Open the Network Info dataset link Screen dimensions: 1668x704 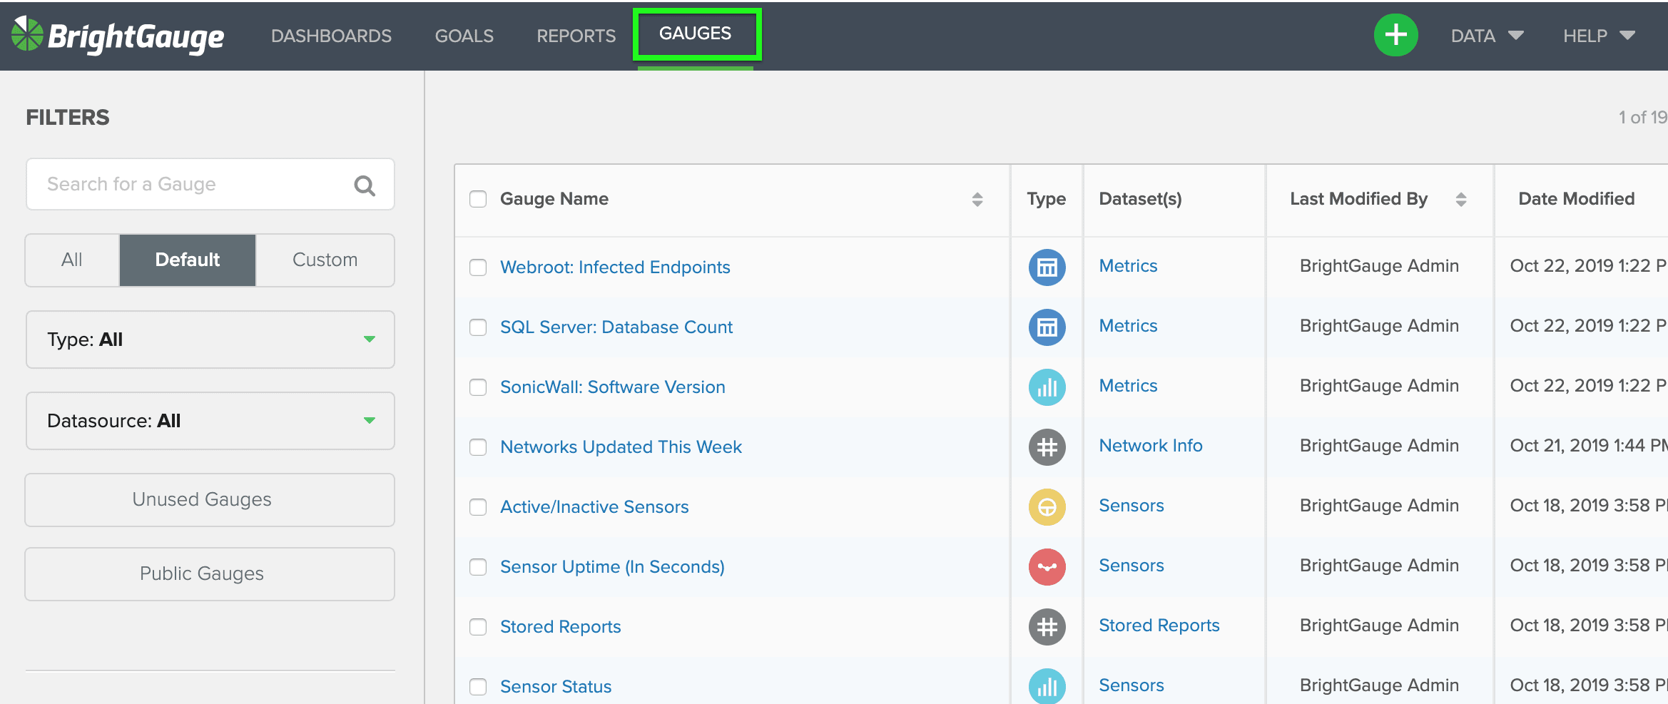1150,446
